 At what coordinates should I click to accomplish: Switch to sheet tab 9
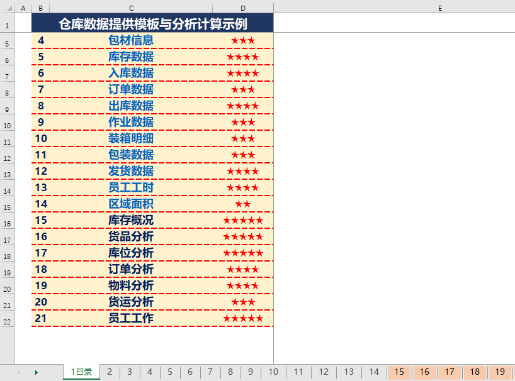(x=251, y=372)
